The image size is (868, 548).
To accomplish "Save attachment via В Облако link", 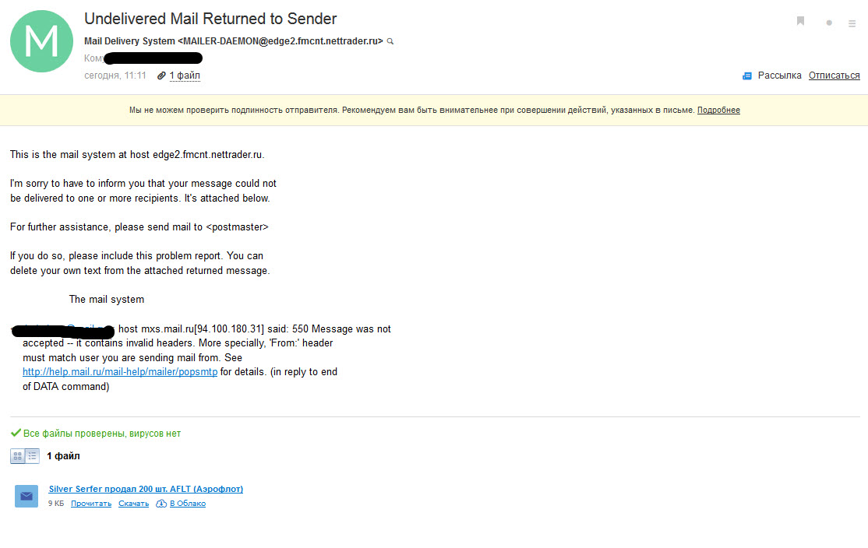I will point(188,504).
